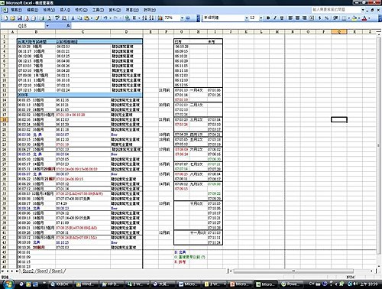
Task: Open the Insert menu in the menu bar
Action: coord(65,10)
